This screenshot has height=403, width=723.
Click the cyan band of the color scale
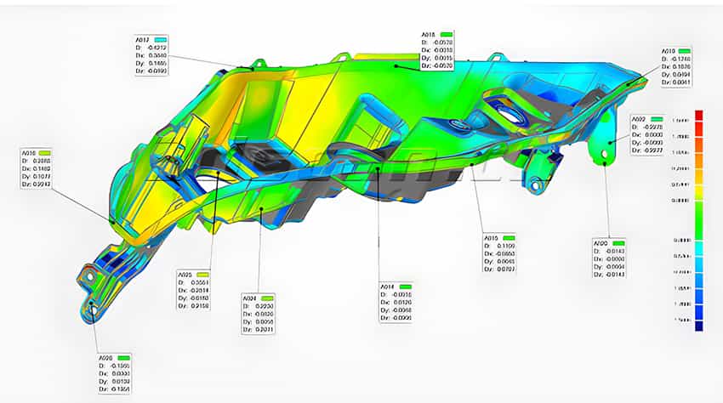[698, 256]
